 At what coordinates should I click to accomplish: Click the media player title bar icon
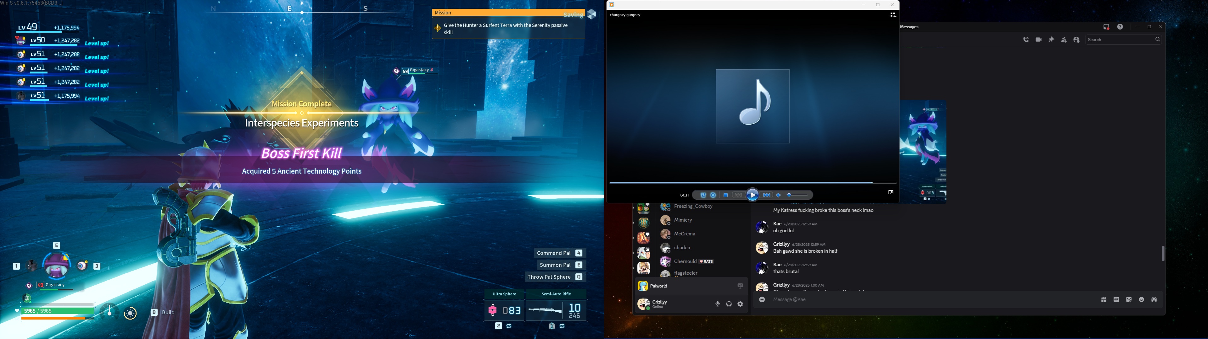(x=612, y=5)
